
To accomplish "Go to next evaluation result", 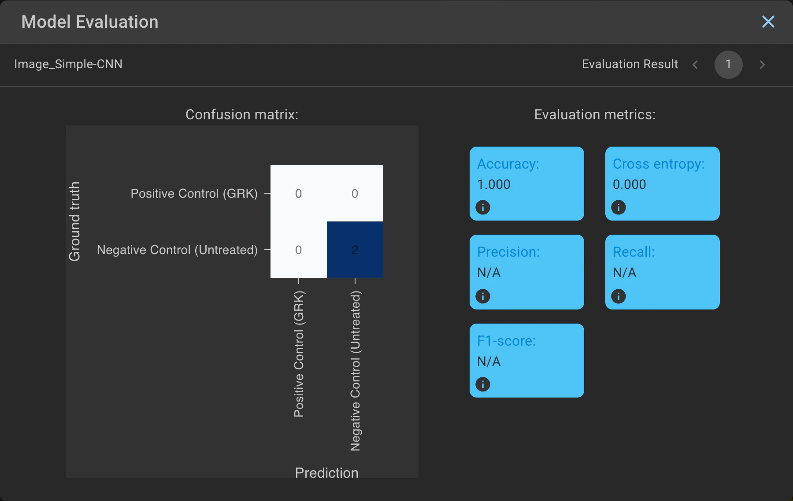I will [x=762, y=65].
